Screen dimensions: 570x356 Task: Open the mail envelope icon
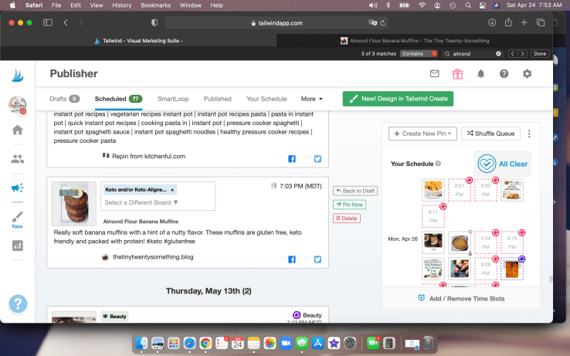coord(434,74)
